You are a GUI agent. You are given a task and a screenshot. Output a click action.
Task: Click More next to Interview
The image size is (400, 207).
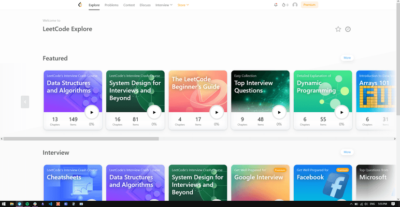coord(347,152)
